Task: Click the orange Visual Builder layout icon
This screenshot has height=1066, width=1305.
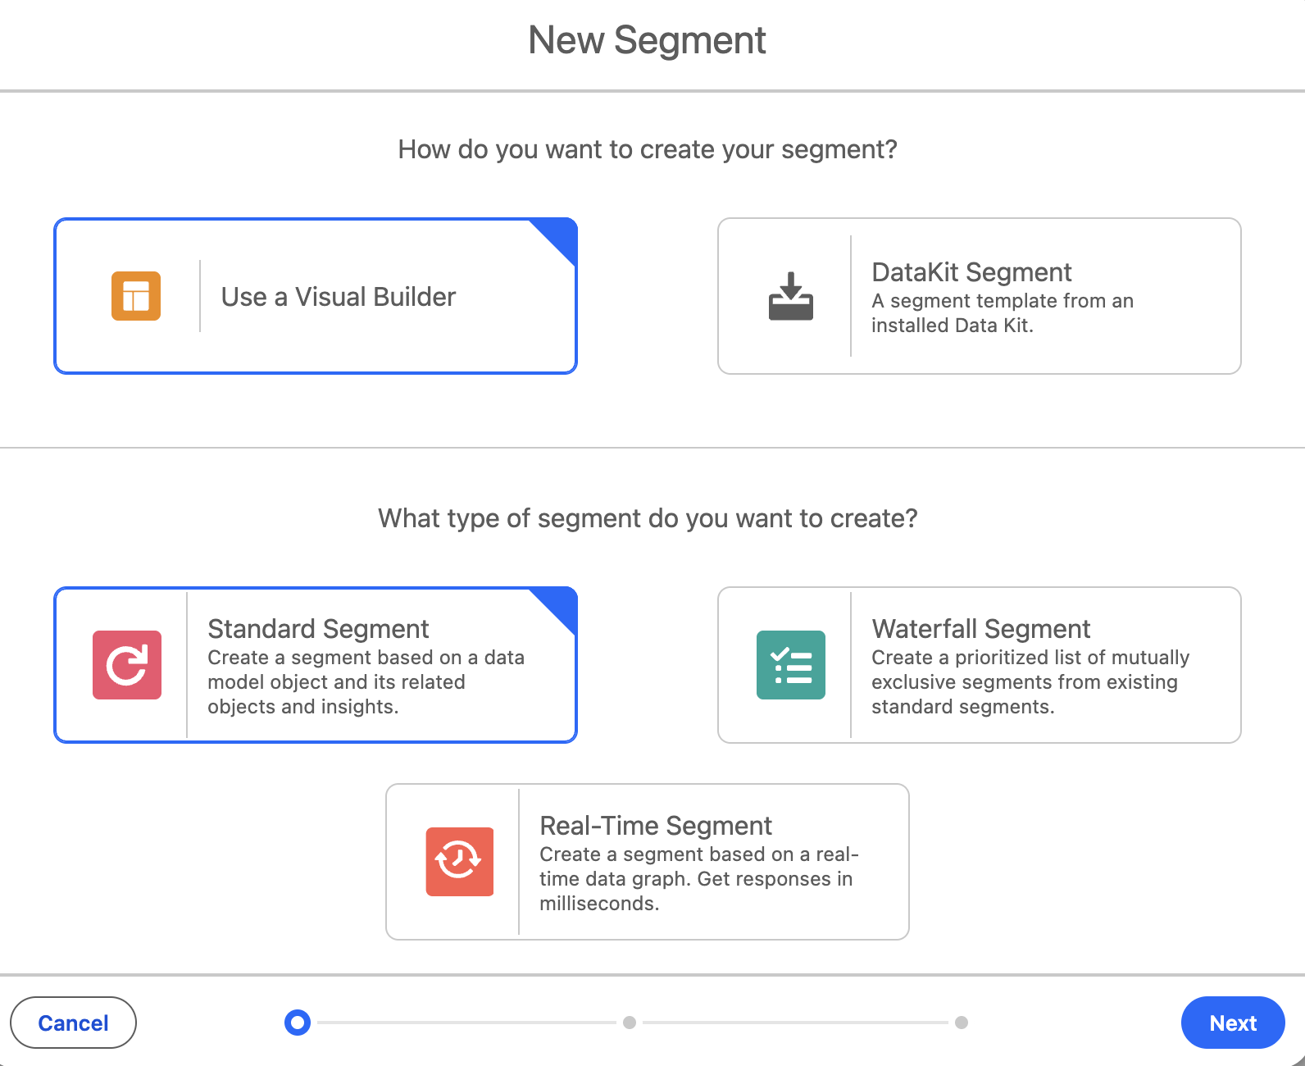Action: (x=136, y=296)
